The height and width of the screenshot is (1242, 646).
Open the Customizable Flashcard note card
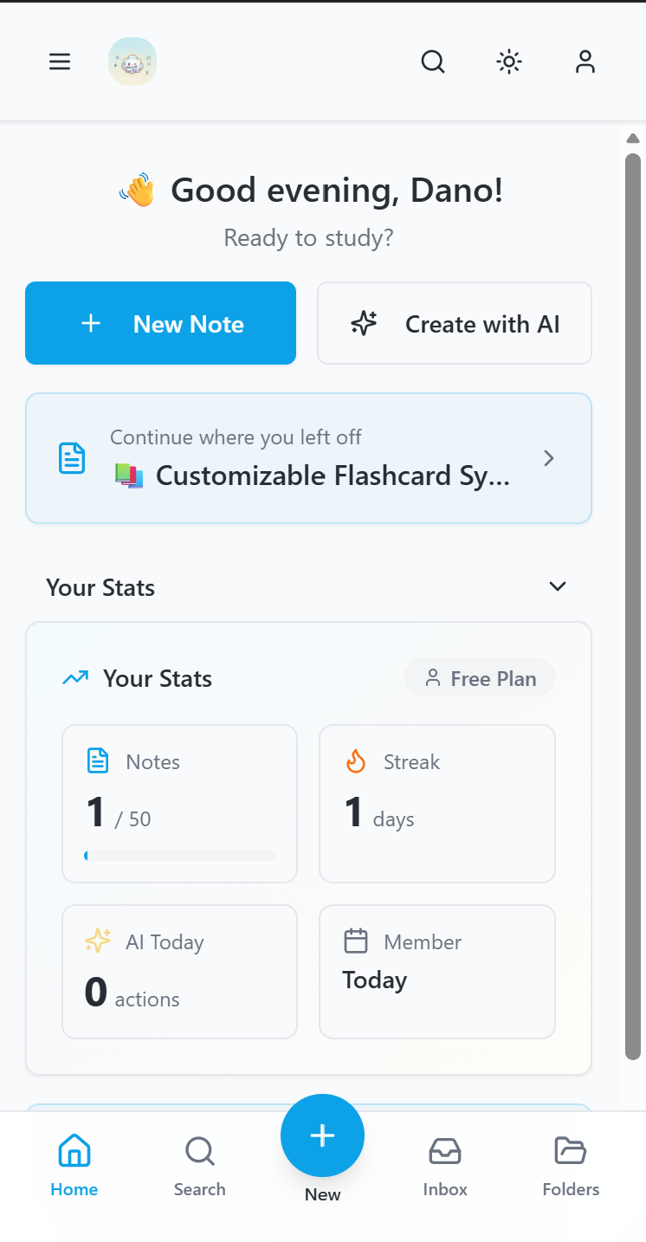[308, 459]
